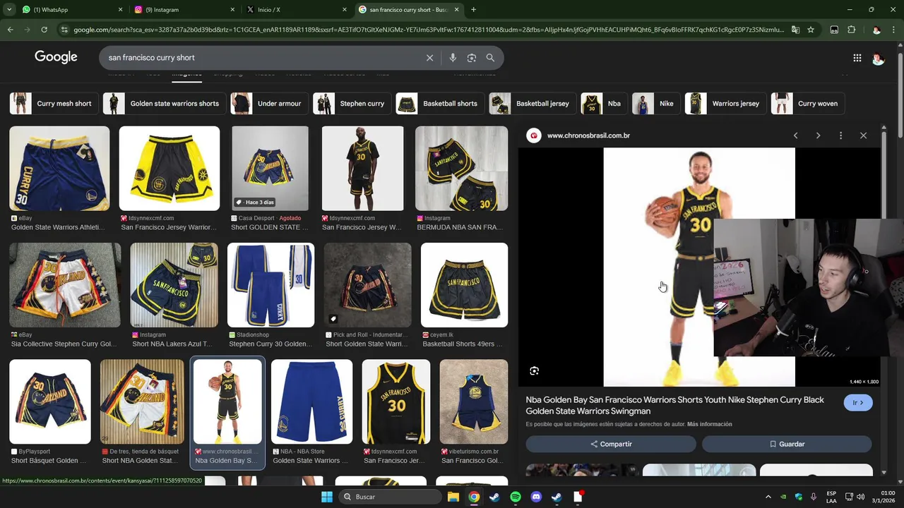The width and height of the screenshot is (904, 508).
Task: Switch to the Inicio / X tab
Action: coord(297,10)
